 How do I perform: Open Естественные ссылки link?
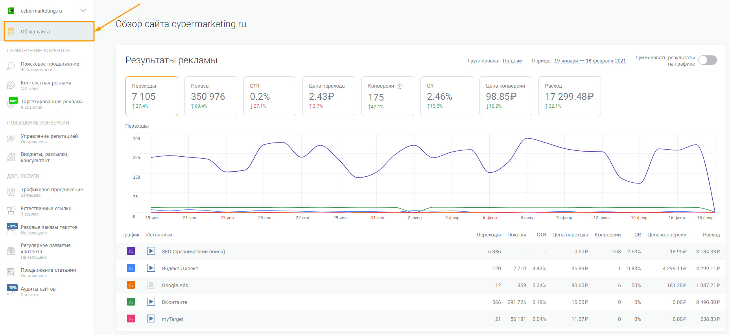coord(46,209)
